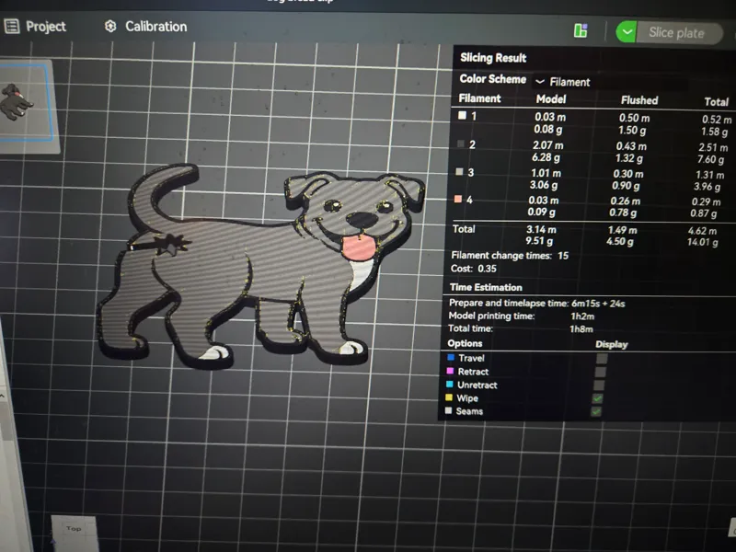
Task: Click filament 3 gray color swatch
Action: [x=459, y=172]
